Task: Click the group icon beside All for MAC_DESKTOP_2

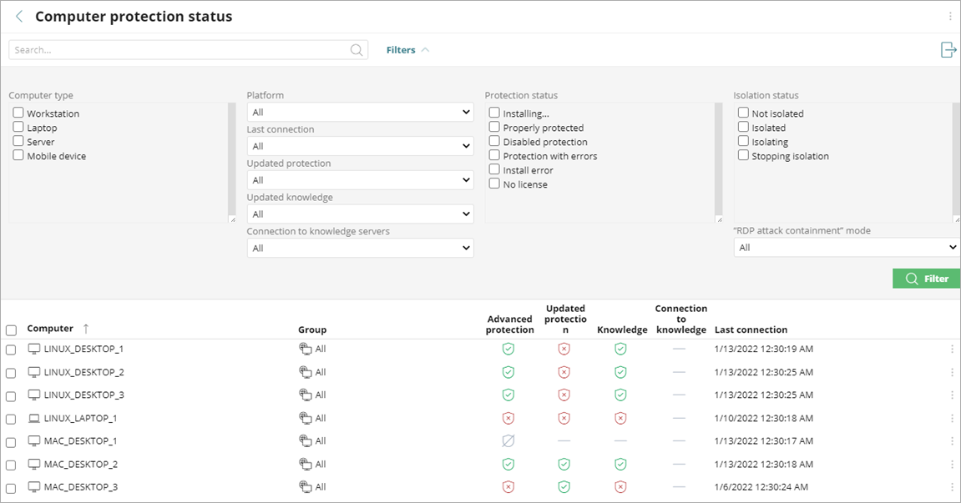Action: [306, 464]
